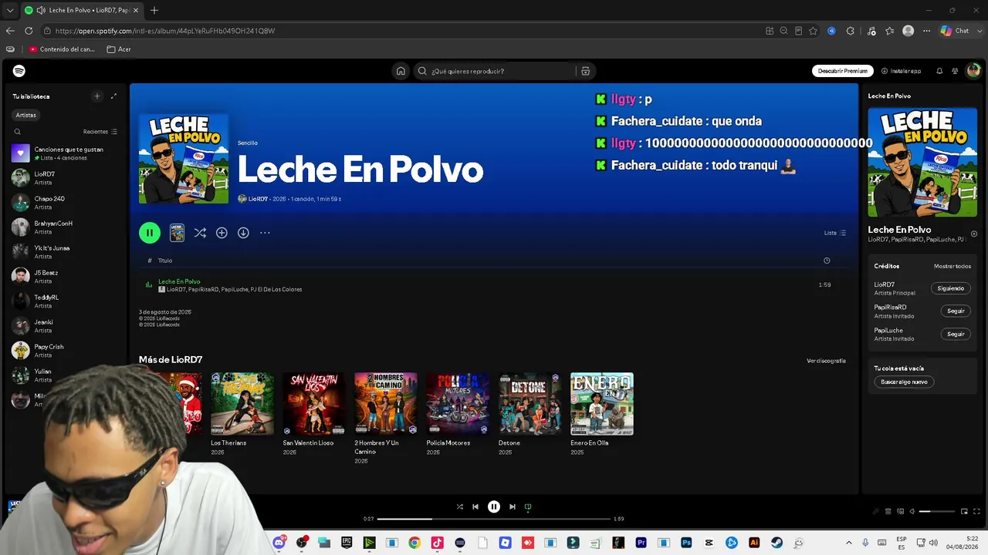Enter full screen player mode
Viewport: 988px width, 555px height.
click(x=976, y=511)
